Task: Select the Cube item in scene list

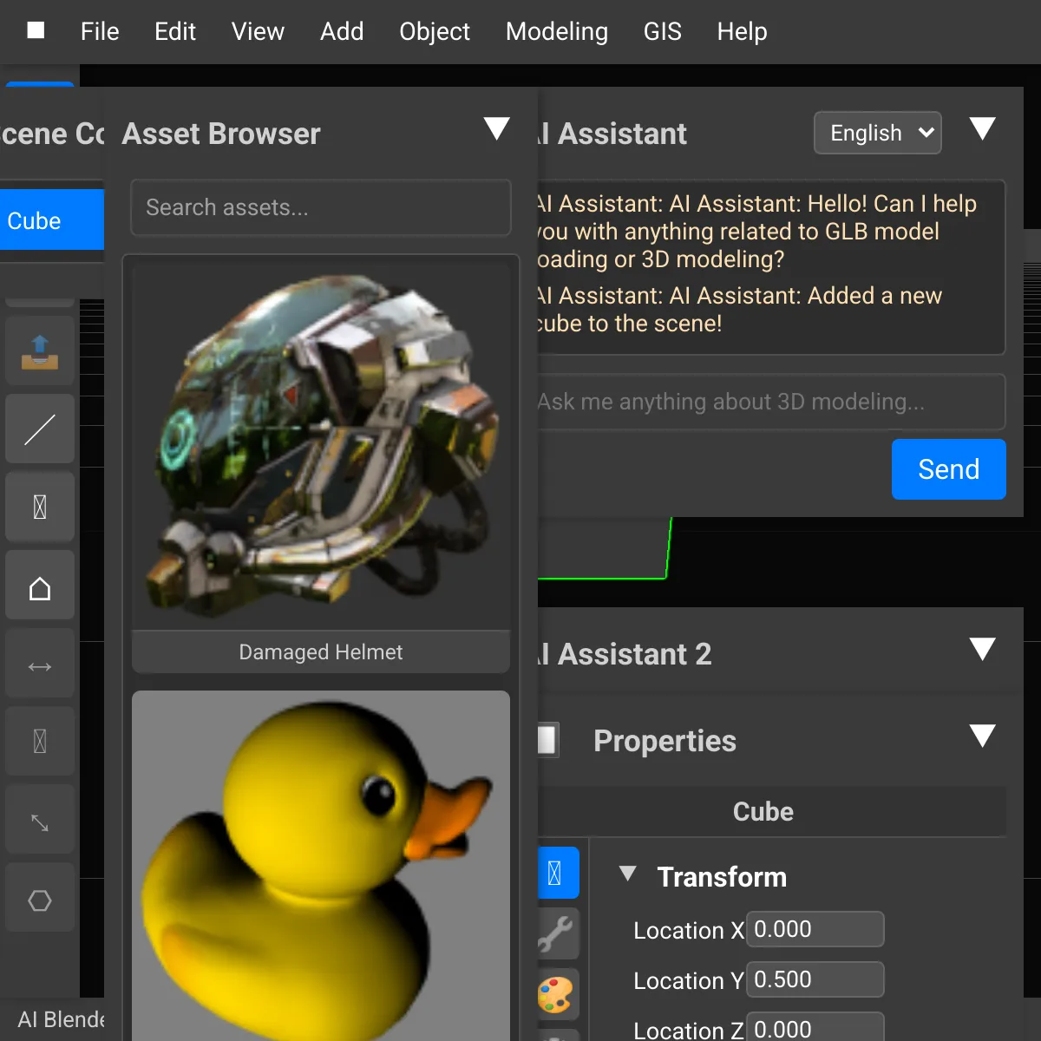Action: [x=52, y=220]
